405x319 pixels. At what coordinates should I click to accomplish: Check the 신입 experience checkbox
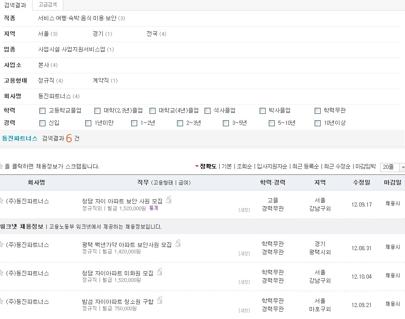42,123
